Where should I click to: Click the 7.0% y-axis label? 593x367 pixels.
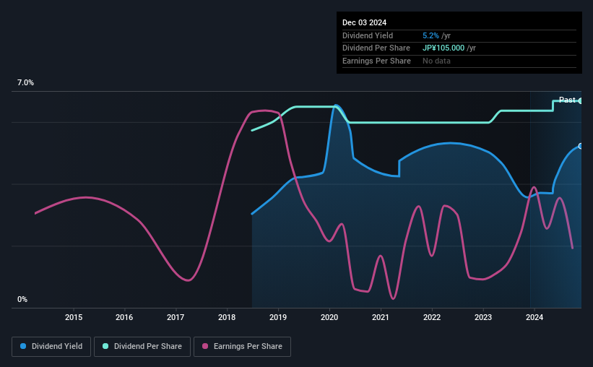[x=25, y=83]
